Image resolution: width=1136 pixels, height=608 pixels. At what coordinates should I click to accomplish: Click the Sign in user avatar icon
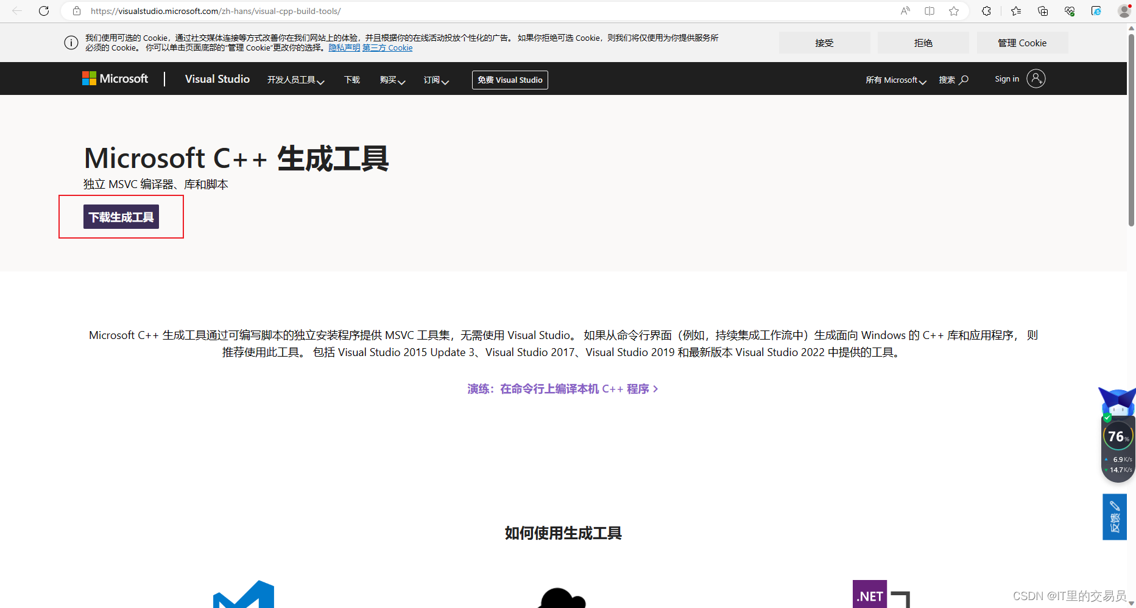pyautogui.click(x=1036, y=79)
